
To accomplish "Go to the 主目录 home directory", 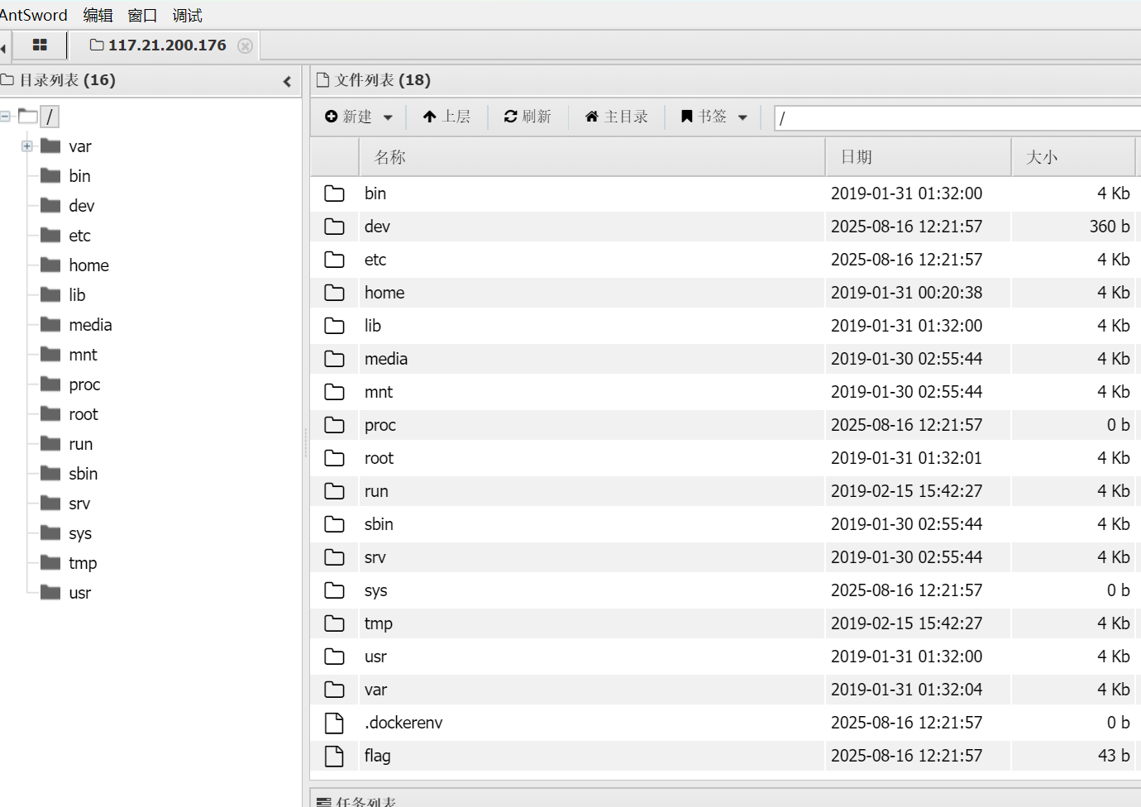I will tap(616, 117).
